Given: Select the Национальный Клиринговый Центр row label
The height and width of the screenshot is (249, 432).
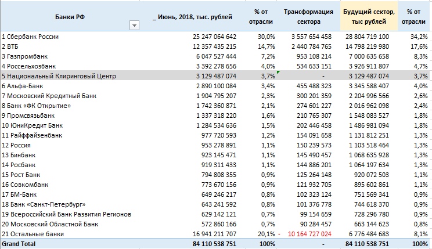Looking at the screenshot, I should 59,76.
